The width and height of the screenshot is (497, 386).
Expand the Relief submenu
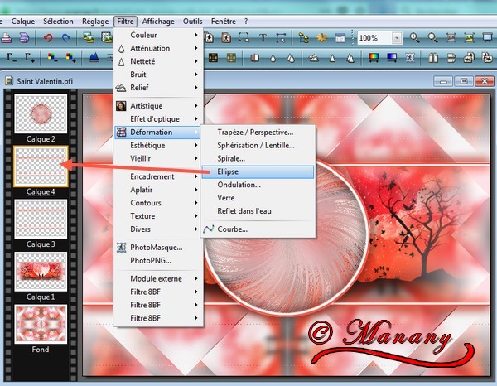click(x=158, y=88)
